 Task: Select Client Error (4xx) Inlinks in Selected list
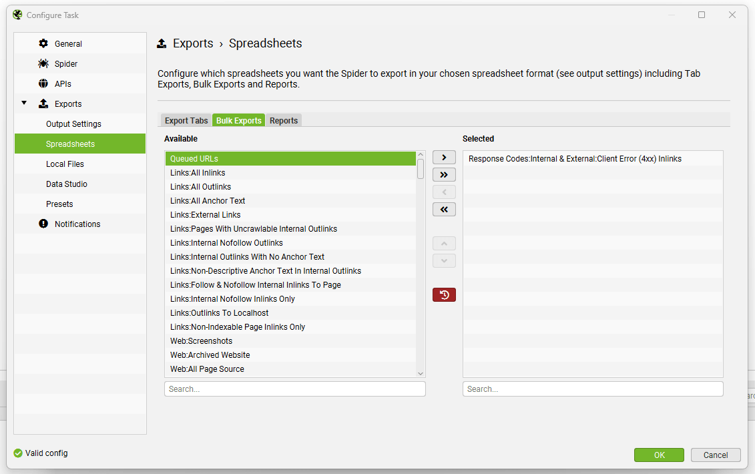pyautogui.click(x=593, y=158)
